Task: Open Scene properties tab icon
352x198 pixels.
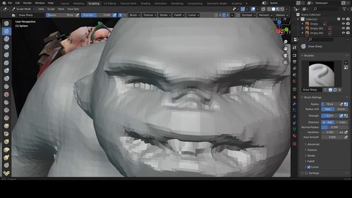Action: pyautogui.click(x=295, y=75)
